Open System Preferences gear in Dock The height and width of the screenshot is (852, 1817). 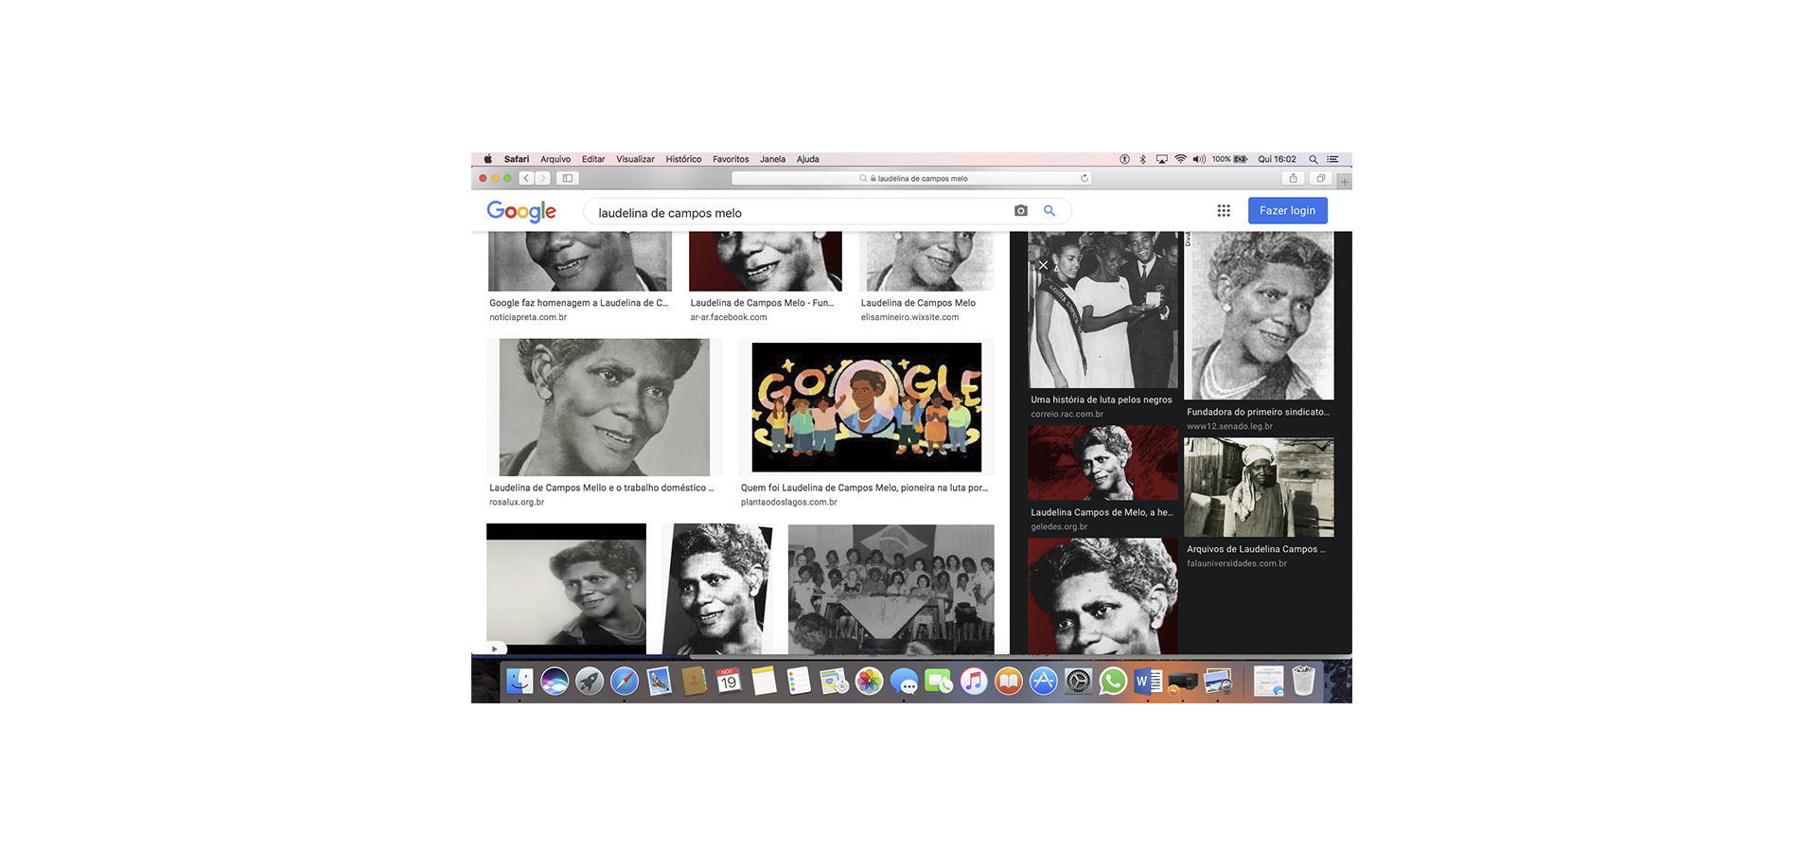(x=1078, y=681)
